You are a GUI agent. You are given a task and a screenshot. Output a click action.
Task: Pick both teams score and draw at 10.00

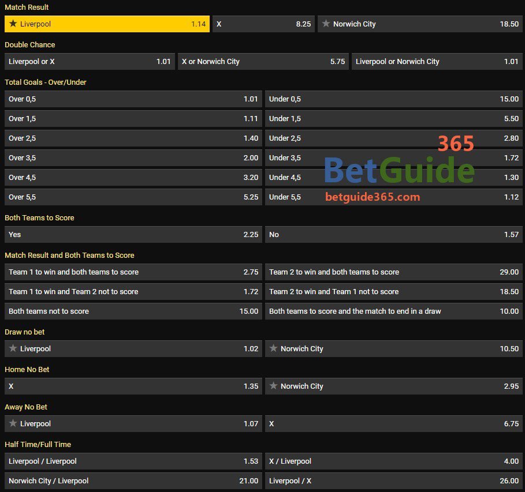(394, 311)
